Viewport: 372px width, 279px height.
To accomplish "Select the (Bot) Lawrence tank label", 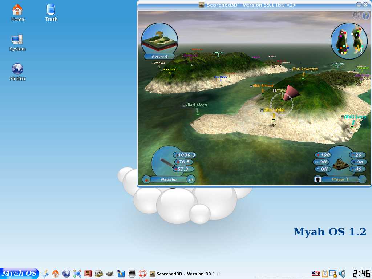I will pos(303,69).
